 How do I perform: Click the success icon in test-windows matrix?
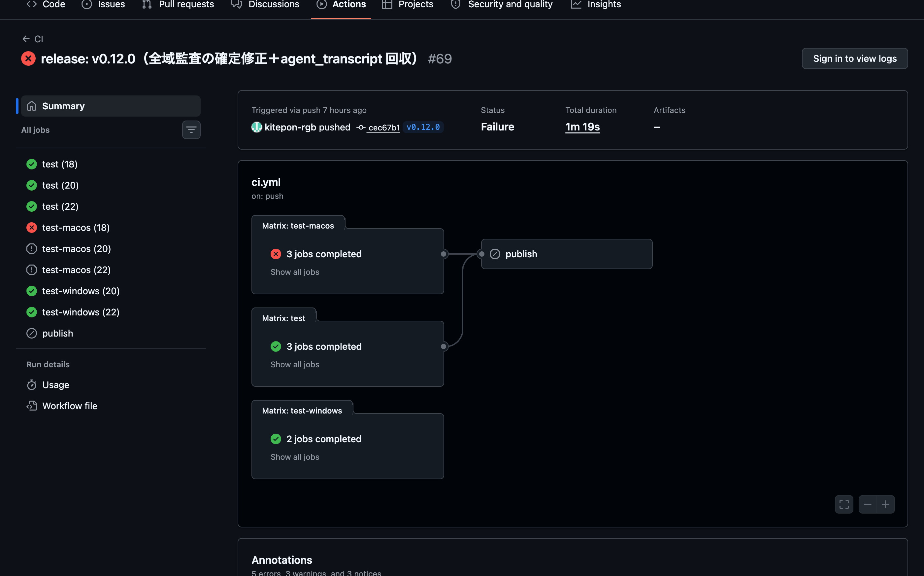coord(276,439)
